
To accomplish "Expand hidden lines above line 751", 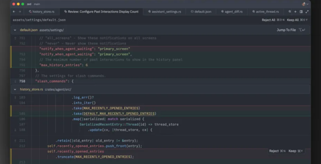I will pos(15,38).
